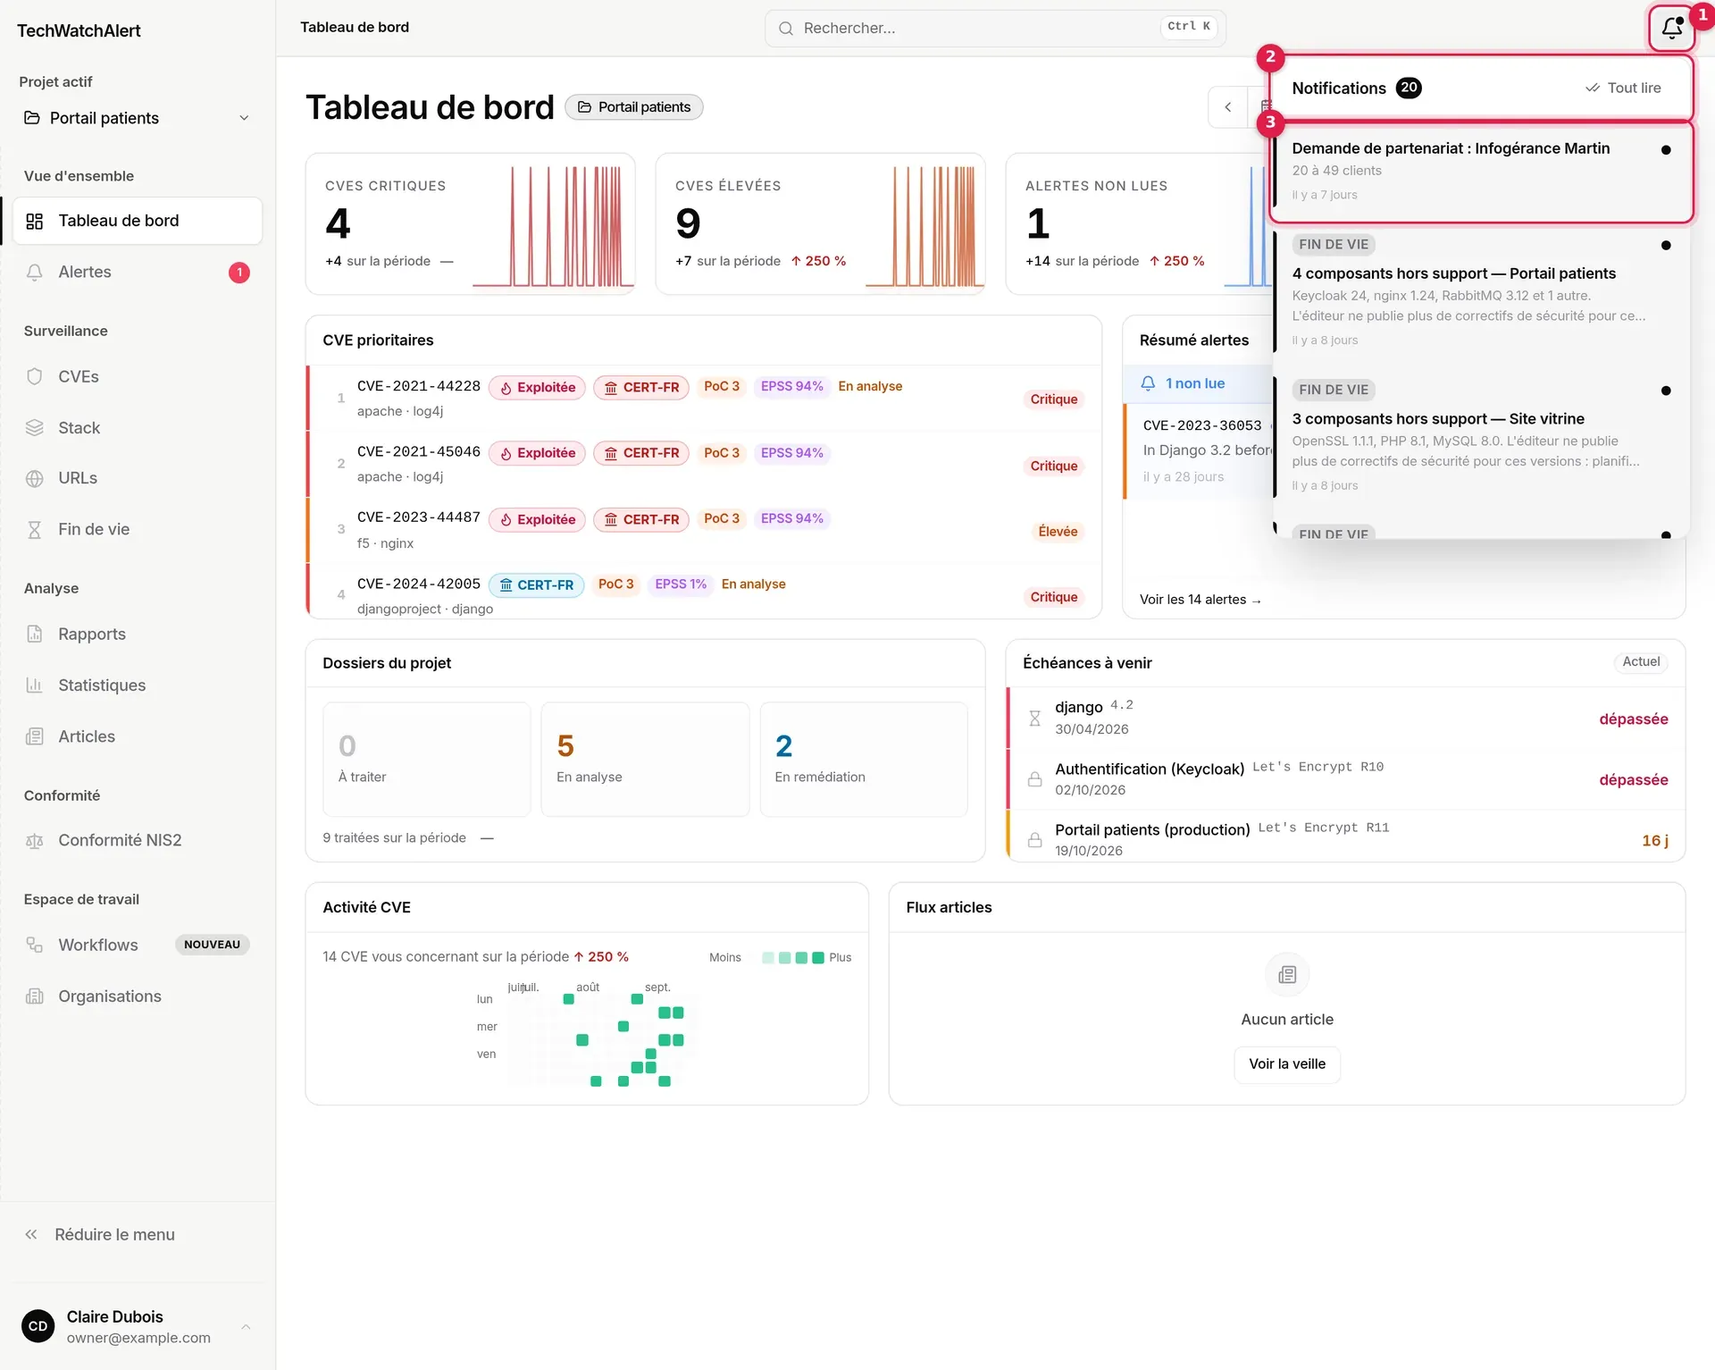Toggle unread dot on 4 composants hors support

coord(1666,245)
